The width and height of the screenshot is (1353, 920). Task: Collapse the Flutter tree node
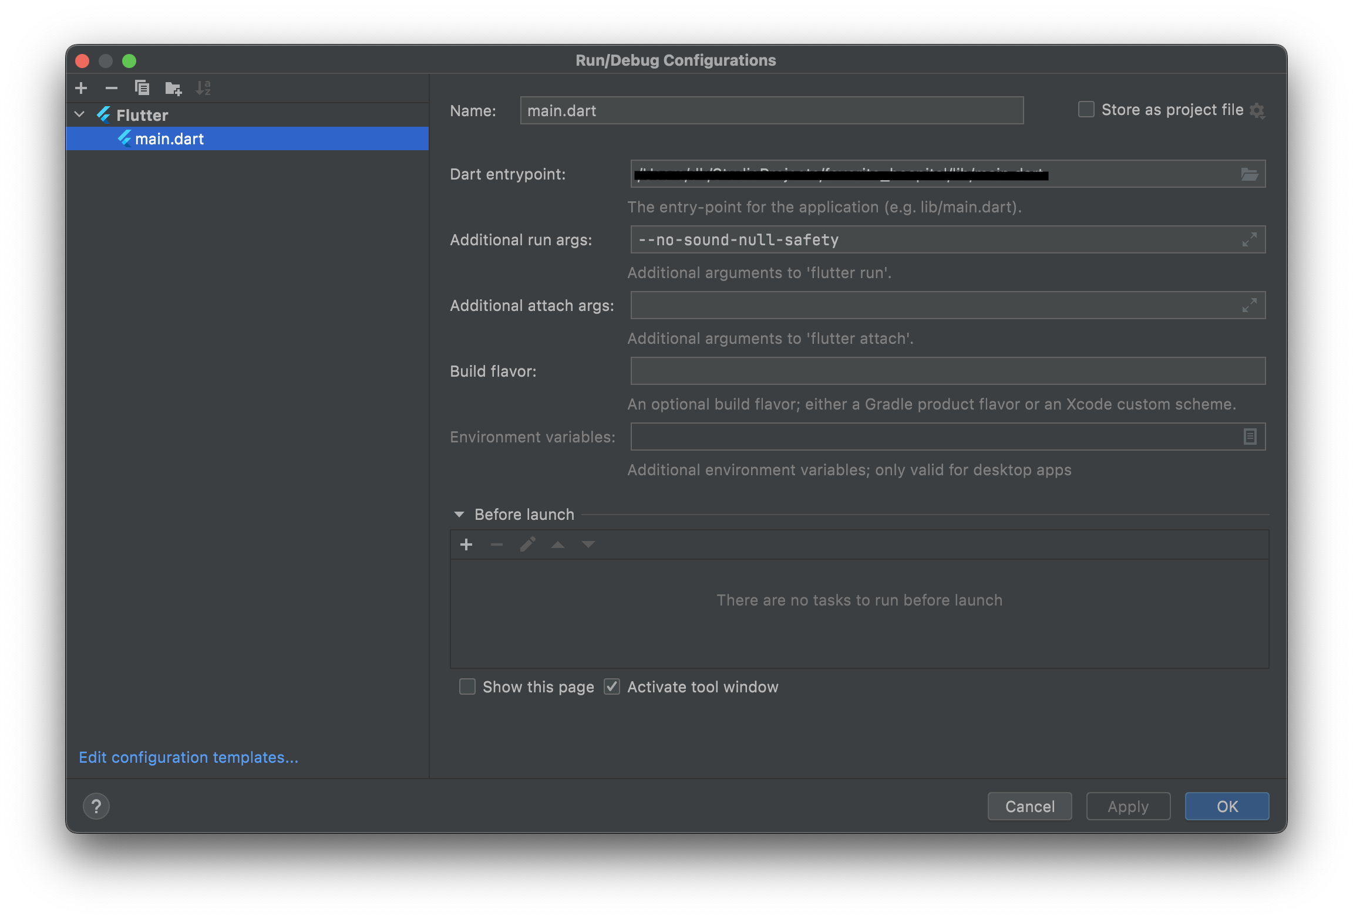click(80, 114)
